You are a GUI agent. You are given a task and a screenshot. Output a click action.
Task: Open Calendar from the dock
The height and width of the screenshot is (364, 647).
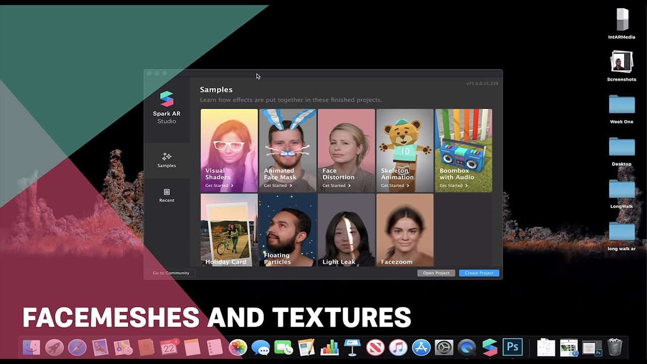click(169, 347)
